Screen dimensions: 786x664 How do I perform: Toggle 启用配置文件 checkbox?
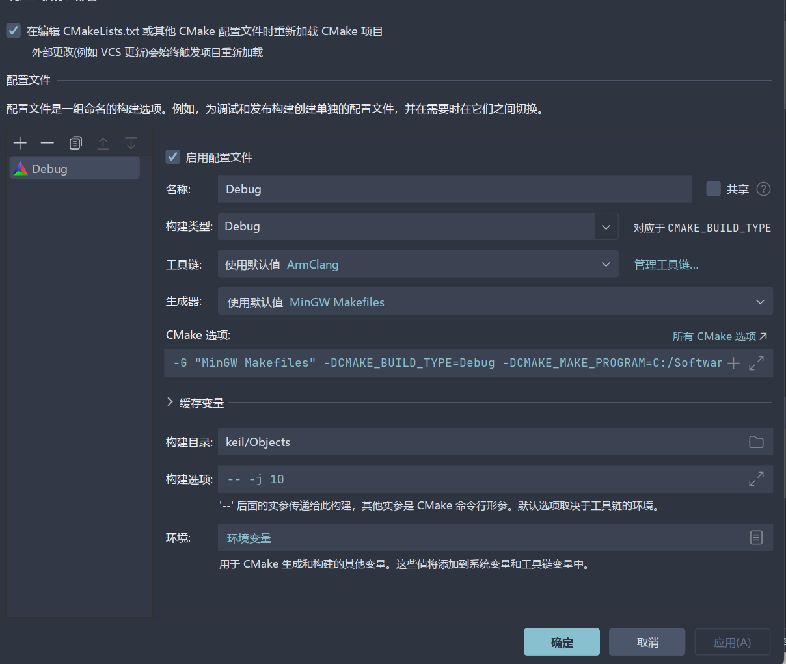(173, 157)
